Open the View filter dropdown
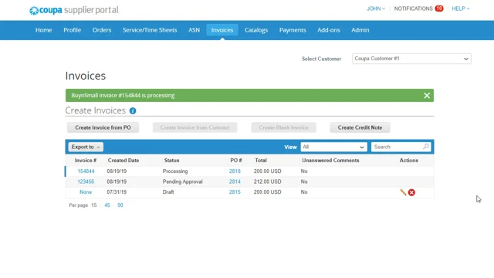 (x=333, y=147)
